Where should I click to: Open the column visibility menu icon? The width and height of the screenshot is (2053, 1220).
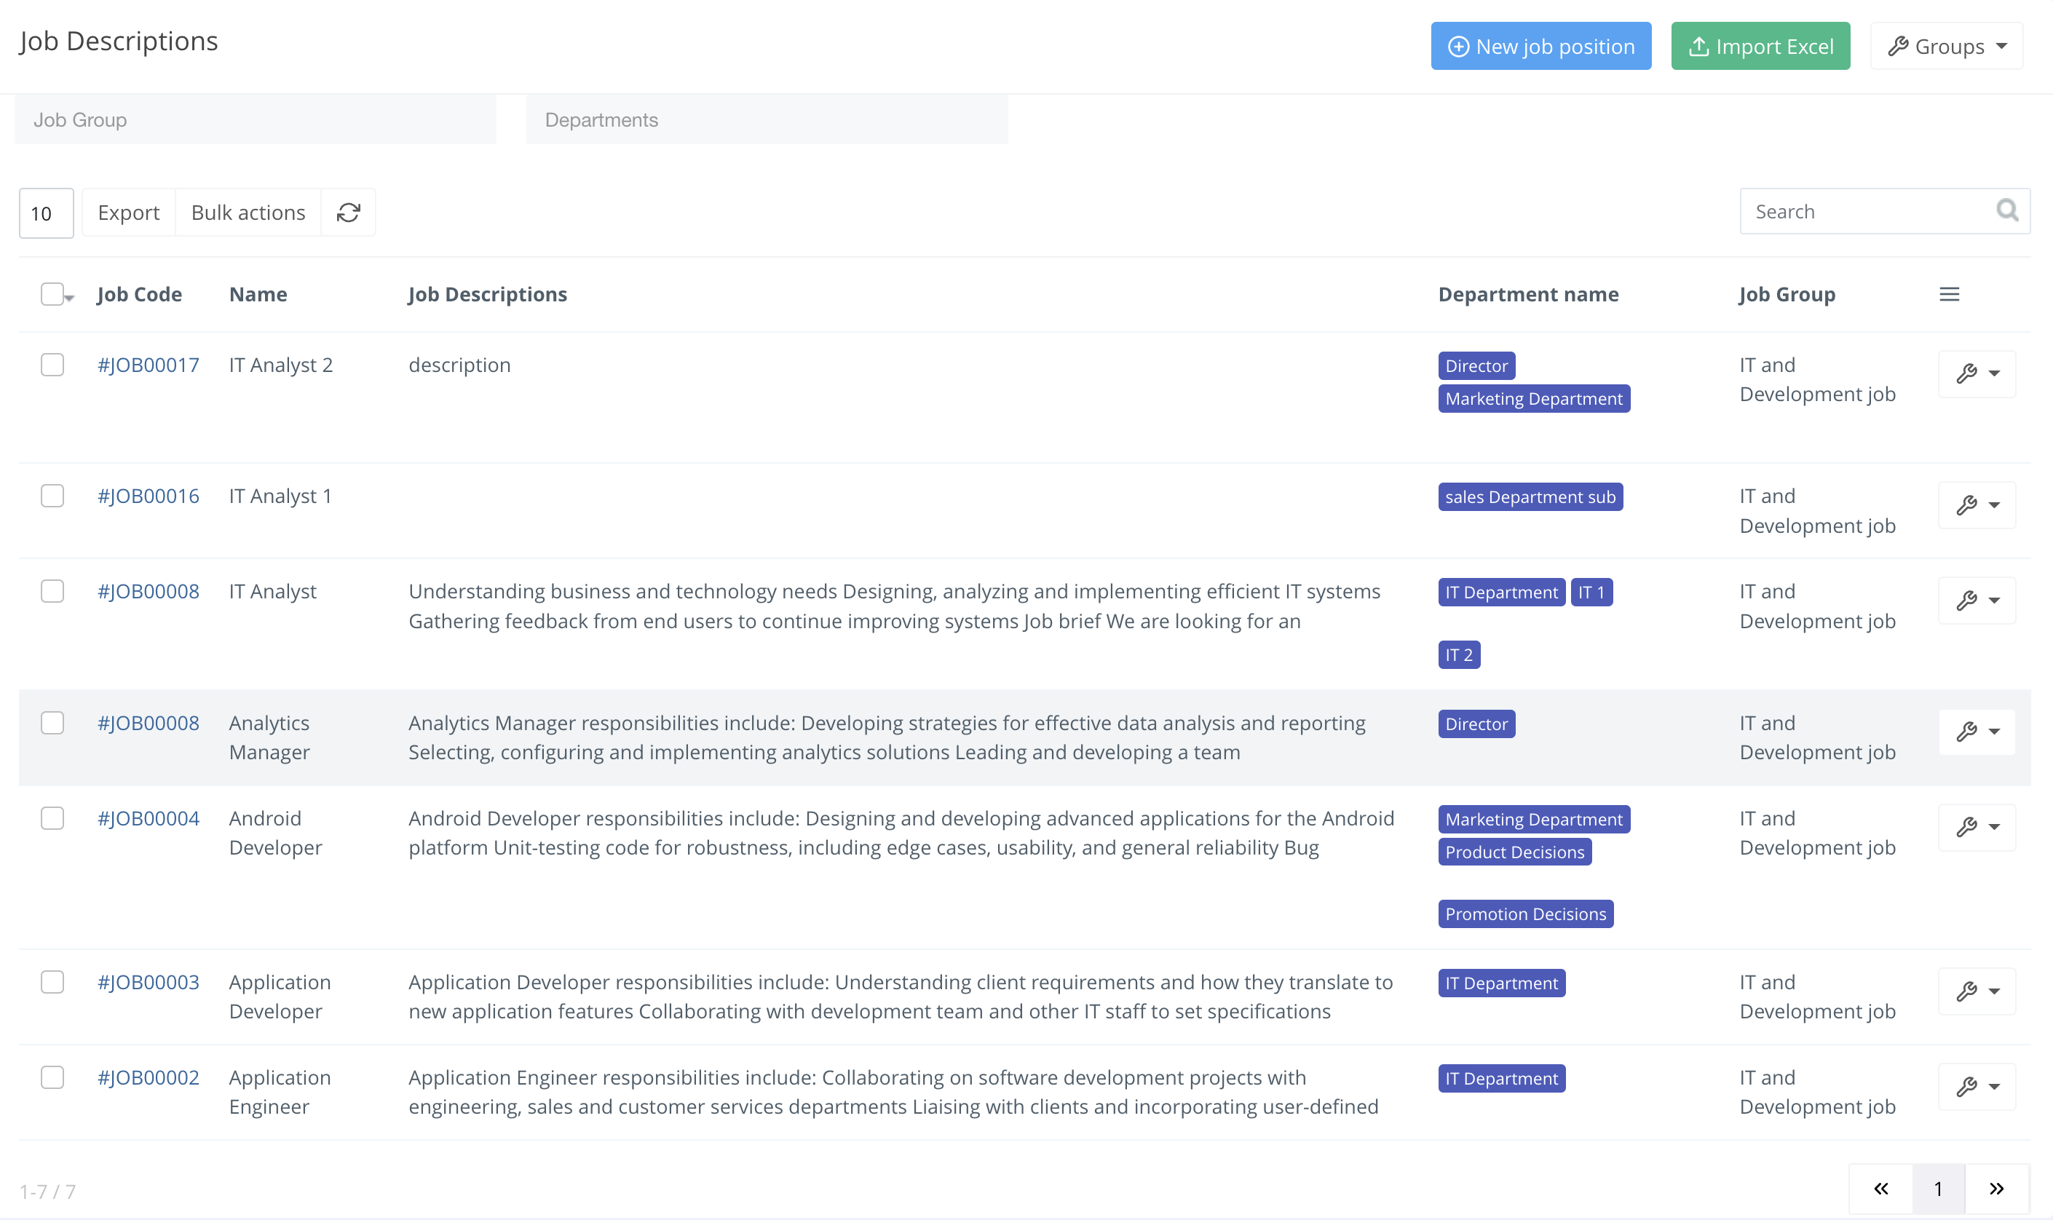click(x=1949, y=294)
